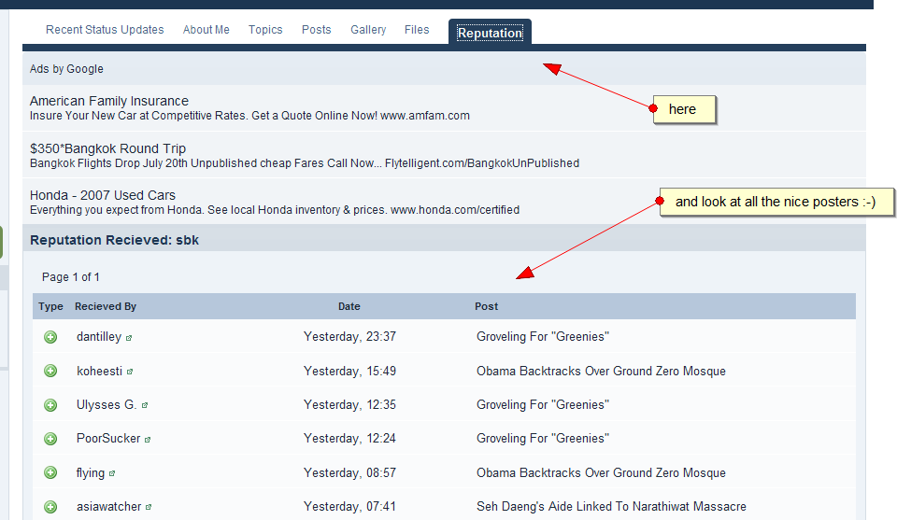Click the green plus icon beside dantilley
This screenshot has width=897, height=520.
point(50,337)
